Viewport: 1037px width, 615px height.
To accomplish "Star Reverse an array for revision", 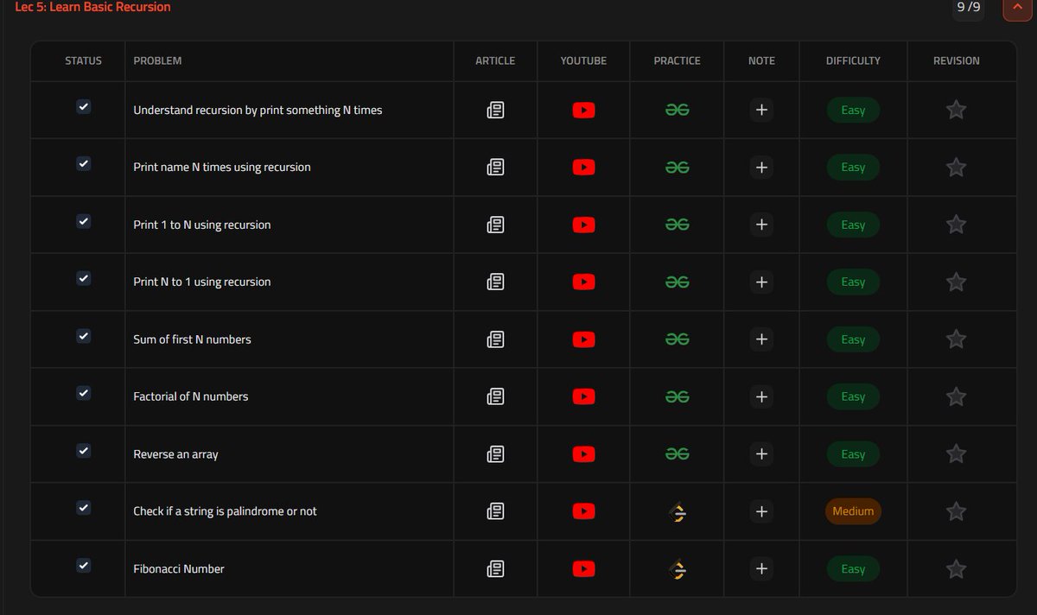I will click(956, 453).
